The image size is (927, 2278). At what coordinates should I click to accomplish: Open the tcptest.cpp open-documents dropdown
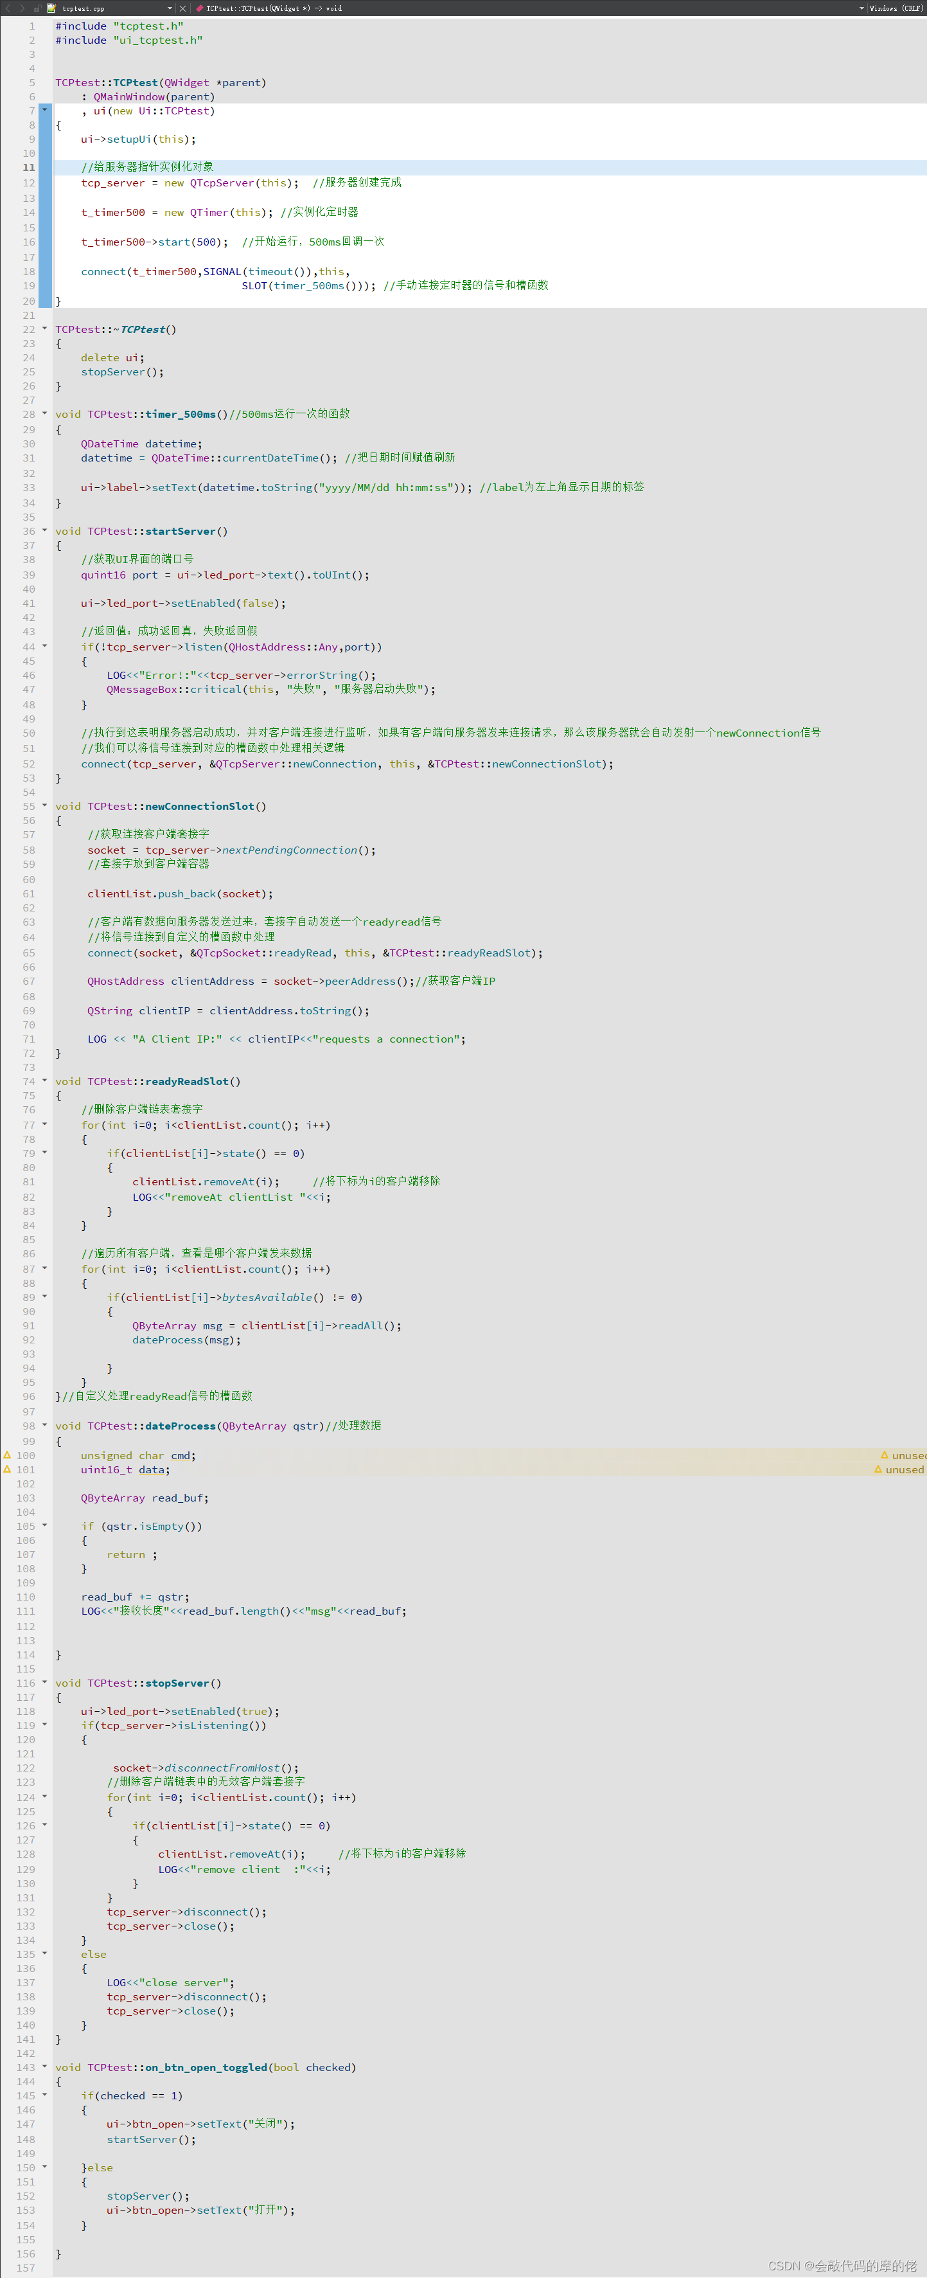170,8
